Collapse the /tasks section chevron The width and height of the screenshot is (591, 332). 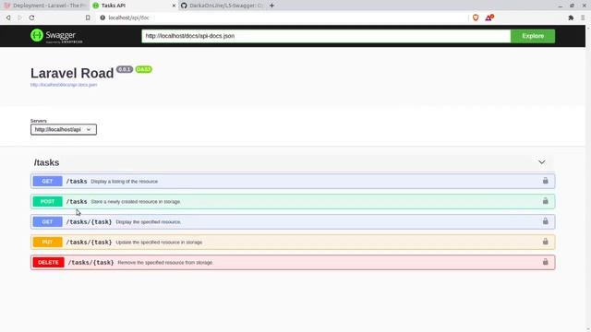pyautogui.click(x=542, y=162)
